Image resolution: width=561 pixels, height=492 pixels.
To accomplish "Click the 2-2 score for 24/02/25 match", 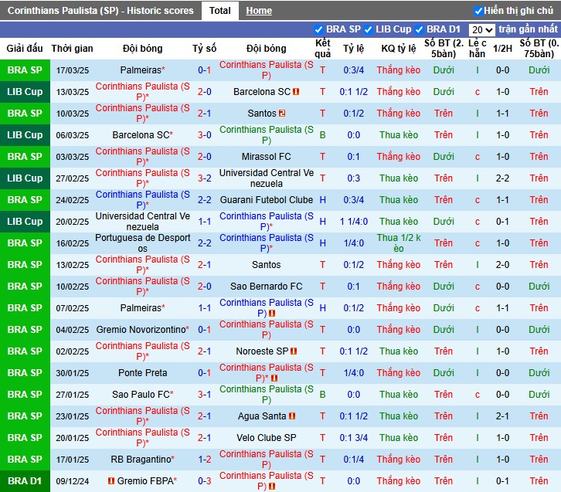I will (x=204, y=200).
